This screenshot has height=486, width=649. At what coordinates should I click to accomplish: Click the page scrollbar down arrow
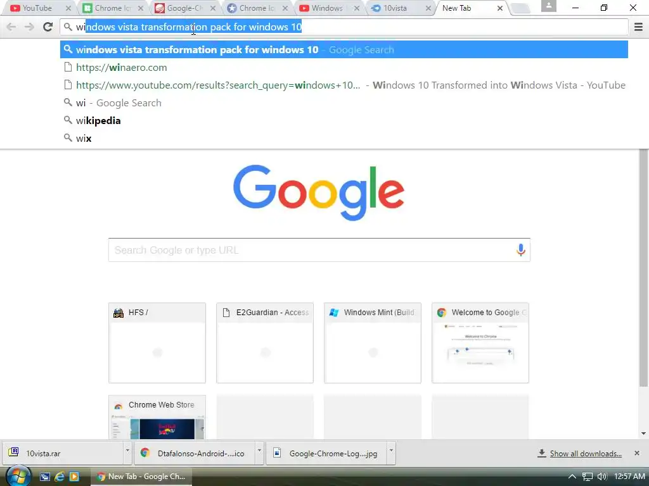(644, 433)
